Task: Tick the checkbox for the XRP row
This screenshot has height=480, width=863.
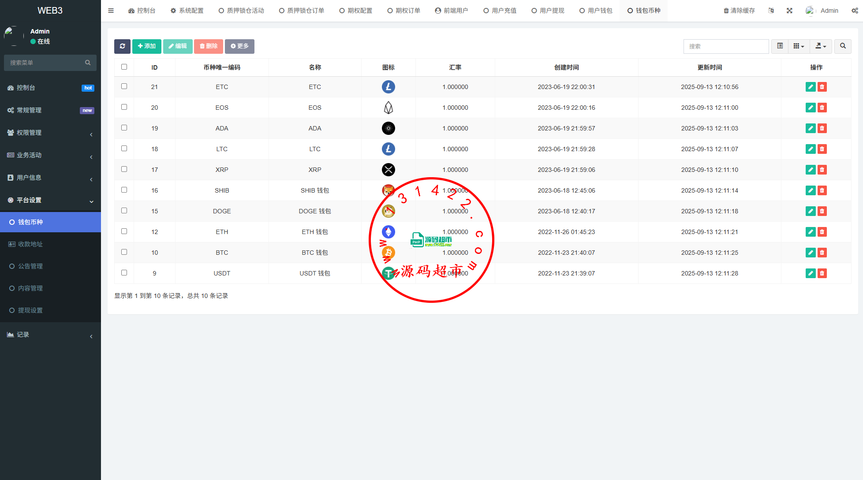Action: [x=124, y=169]
